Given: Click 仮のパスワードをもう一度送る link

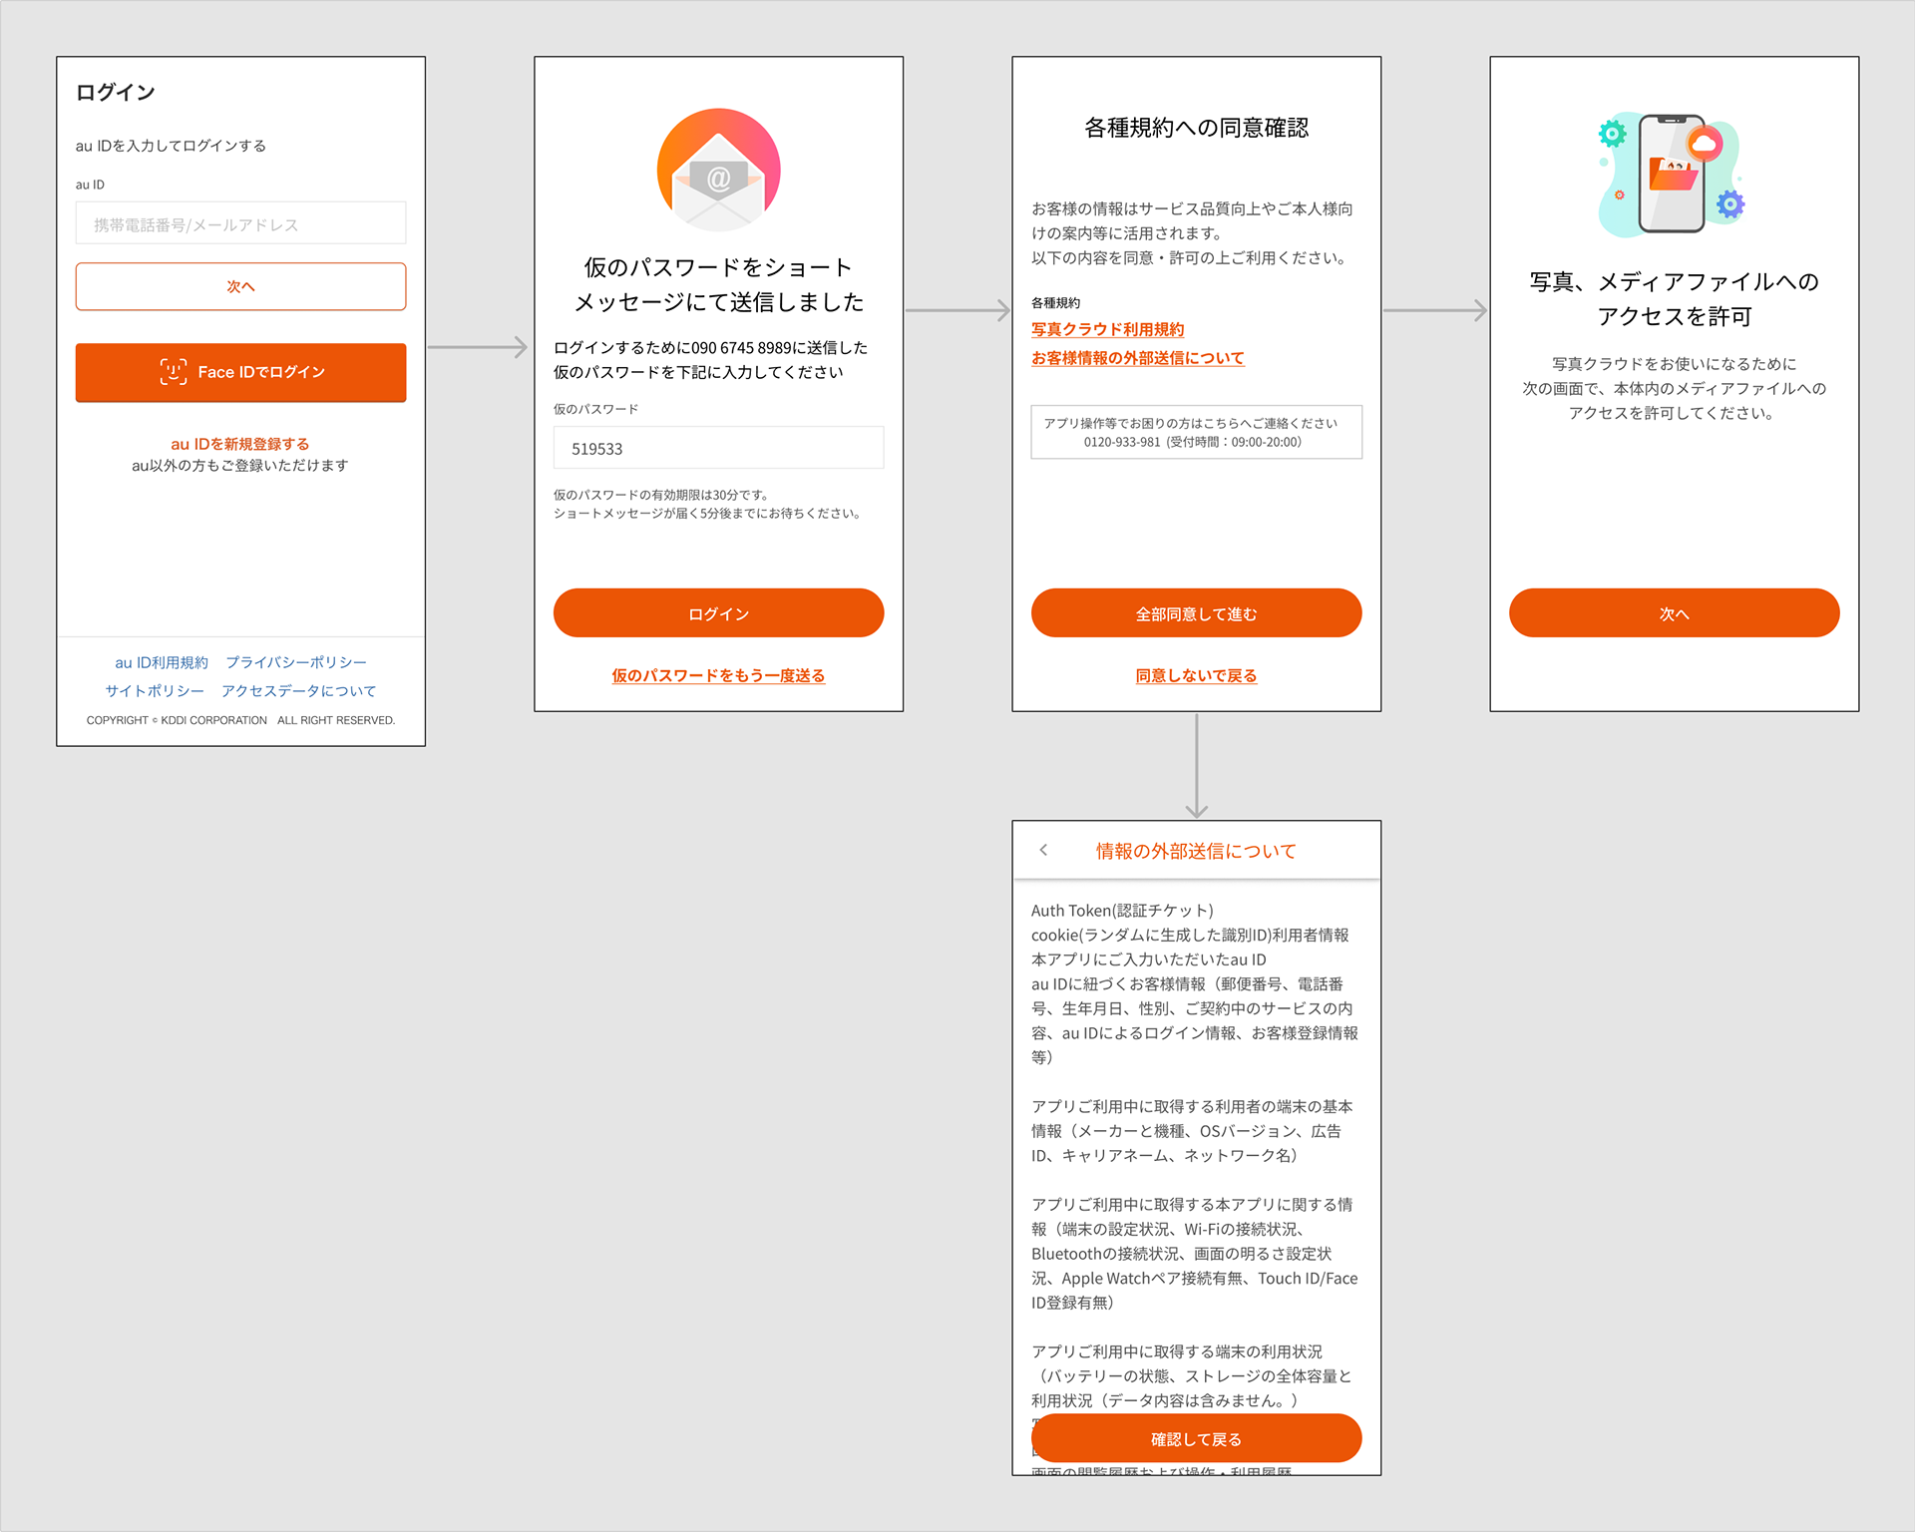Looking at the screenshot, I should (x=718, y=675).
